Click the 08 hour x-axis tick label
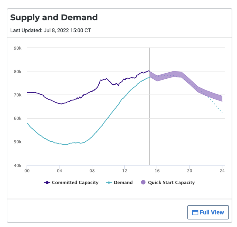Viewport: 237px width, 227px height. coord(92,171)
